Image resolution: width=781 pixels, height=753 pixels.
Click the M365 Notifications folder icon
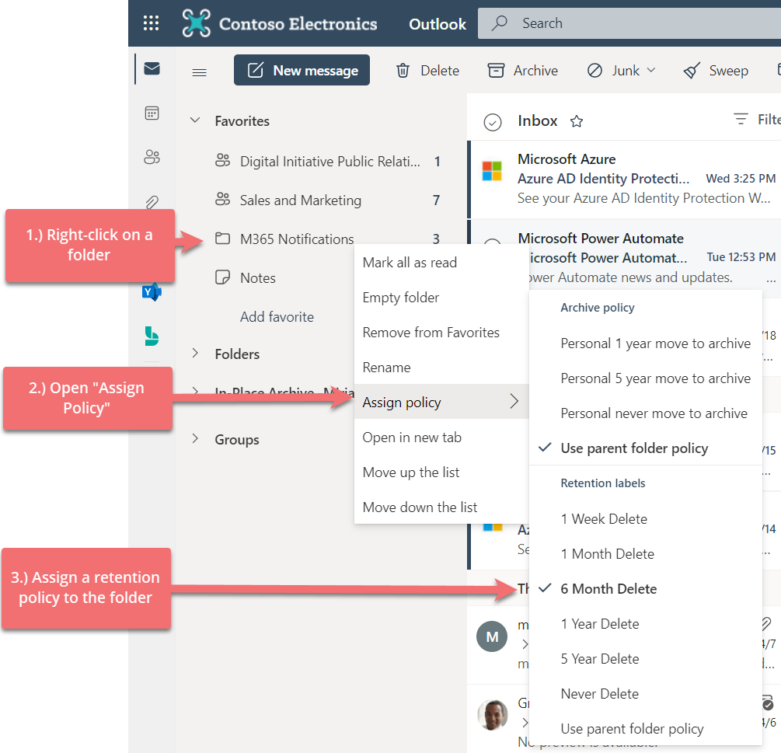point(222,239)
